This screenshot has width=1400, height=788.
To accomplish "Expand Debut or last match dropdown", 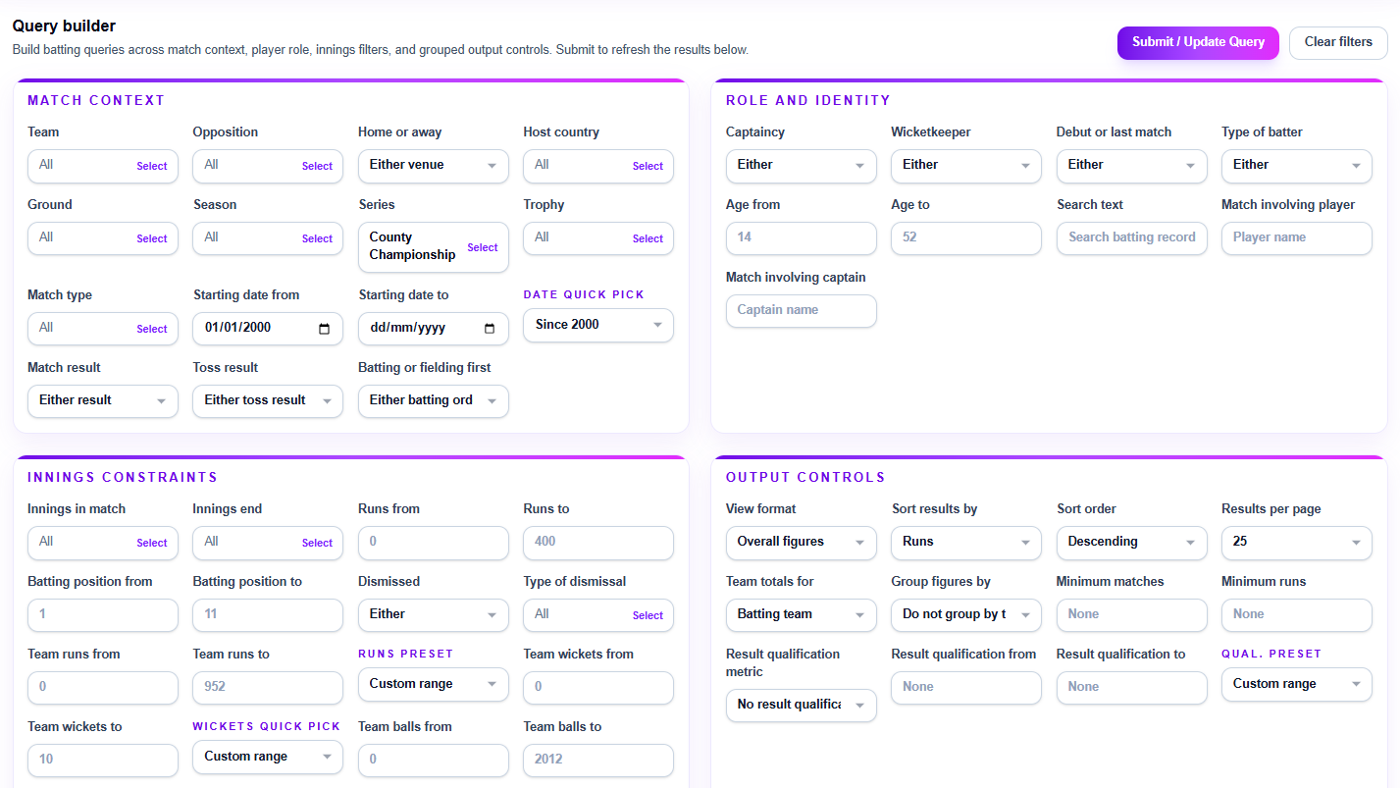I will click(x=1132, y=166).
